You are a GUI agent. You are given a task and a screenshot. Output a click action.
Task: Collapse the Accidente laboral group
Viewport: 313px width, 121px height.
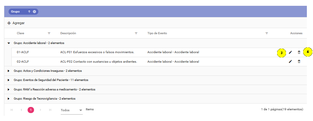(9, 43)
